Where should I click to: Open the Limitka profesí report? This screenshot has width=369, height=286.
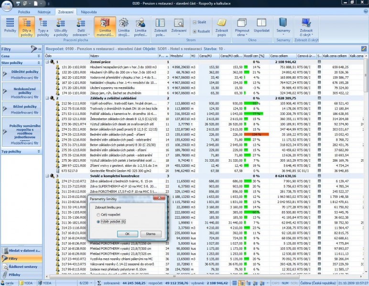[x=141, y=27]
